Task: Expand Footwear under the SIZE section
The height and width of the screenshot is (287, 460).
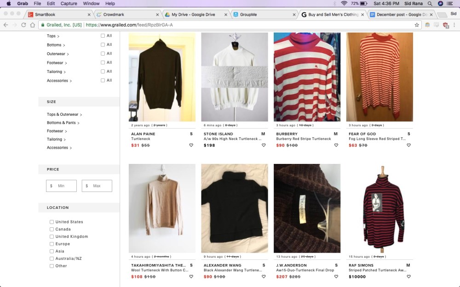Action: click(x=56, y=131)
